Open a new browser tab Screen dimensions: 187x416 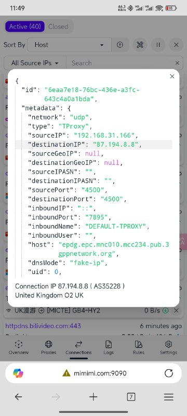click(x=93, y=397)
